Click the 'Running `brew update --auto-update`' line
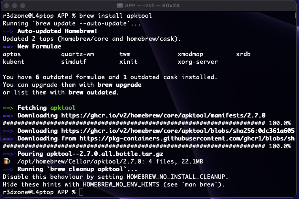Screen dimensions: 299x199 (72, 23)
